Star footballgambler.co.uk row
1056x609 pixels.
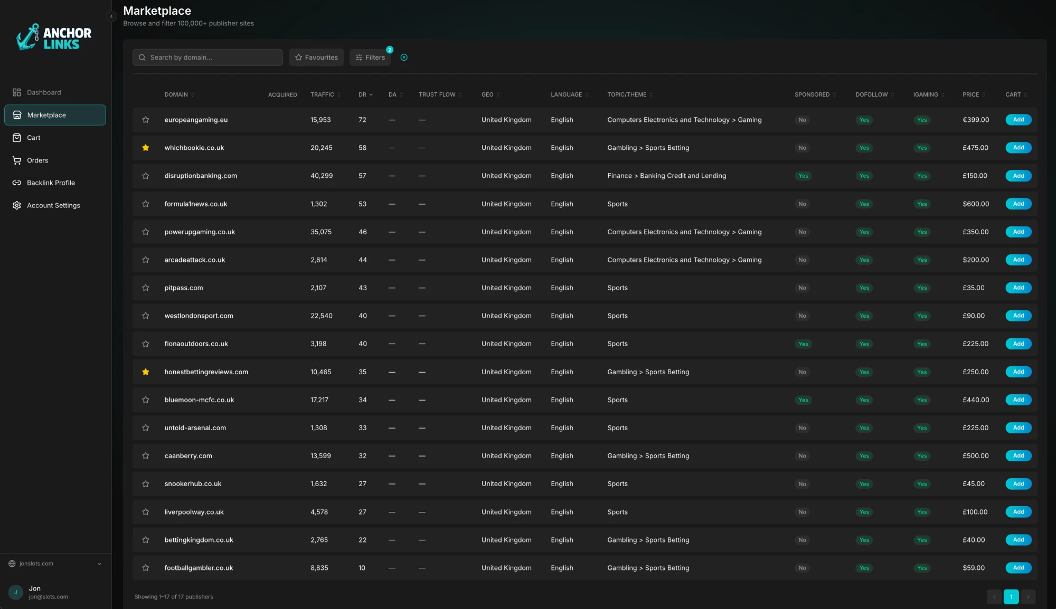tap(146, 568)
